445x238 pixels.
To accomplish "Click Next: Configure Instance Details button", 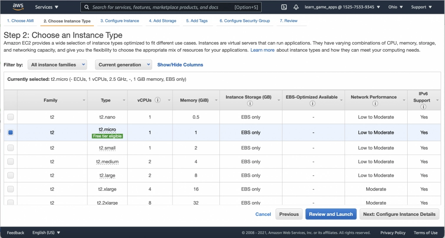I will coord(399,214).
